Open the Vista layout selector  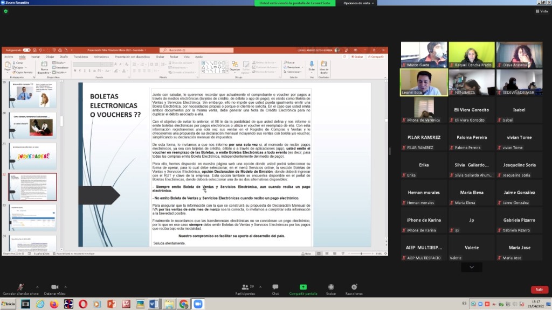[x=541, y=11]
